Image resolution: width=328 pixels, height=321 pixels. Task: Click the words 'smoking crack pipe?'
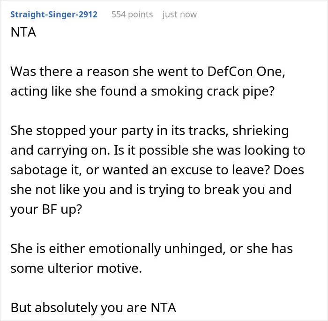pos(213,91)
